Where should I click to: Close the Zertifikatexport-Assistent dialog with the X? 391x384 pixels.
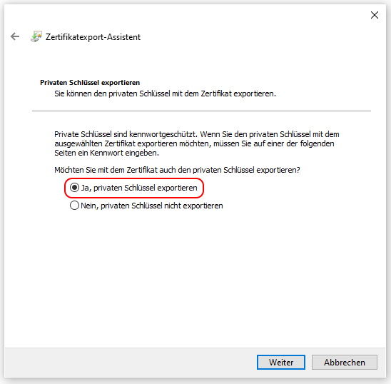tap(375, 15)
